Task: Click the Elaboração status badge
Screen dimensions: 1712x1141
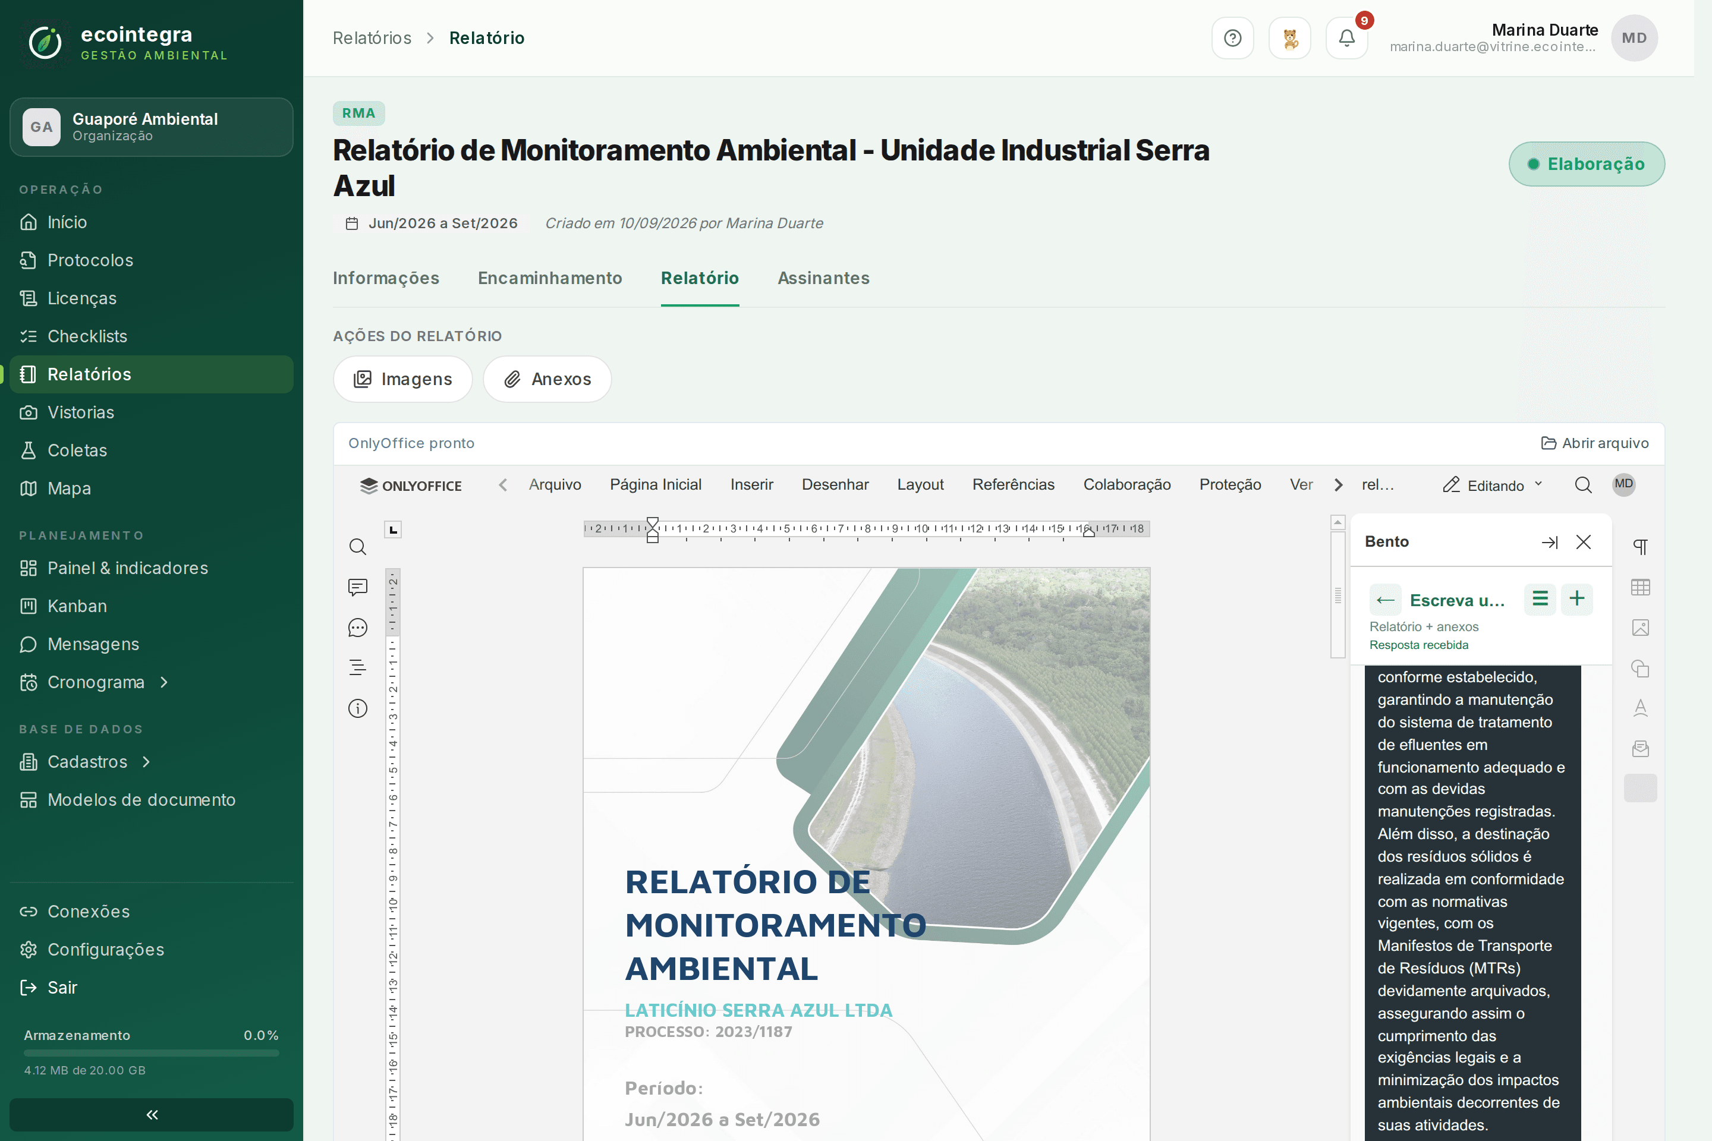Action: (1587, 164)
